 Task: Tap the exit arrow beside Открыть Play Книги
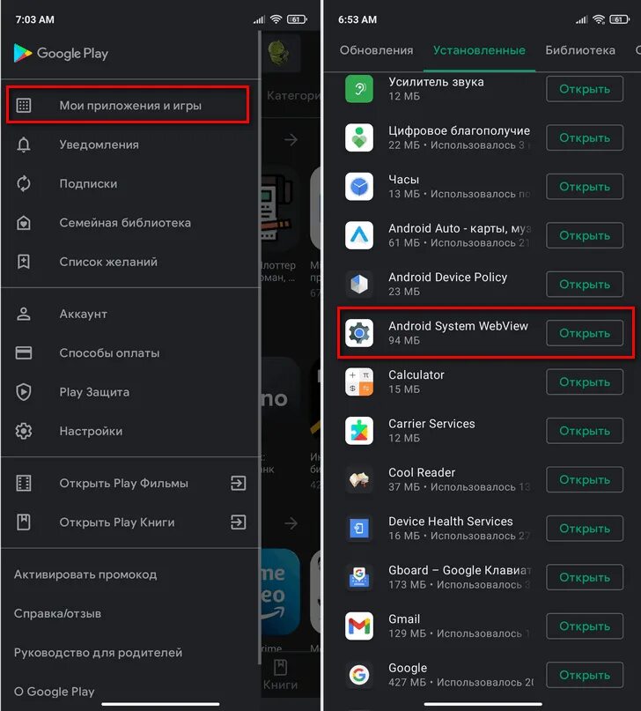pos(239,522)
